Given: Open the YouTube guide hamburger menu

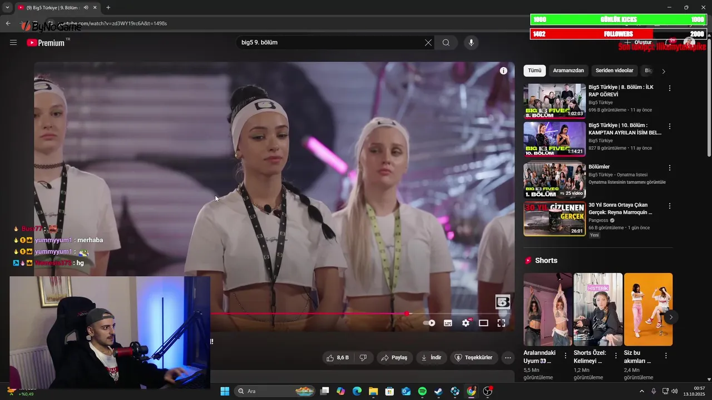Looking at the screenshot, I should pos(13,42).
